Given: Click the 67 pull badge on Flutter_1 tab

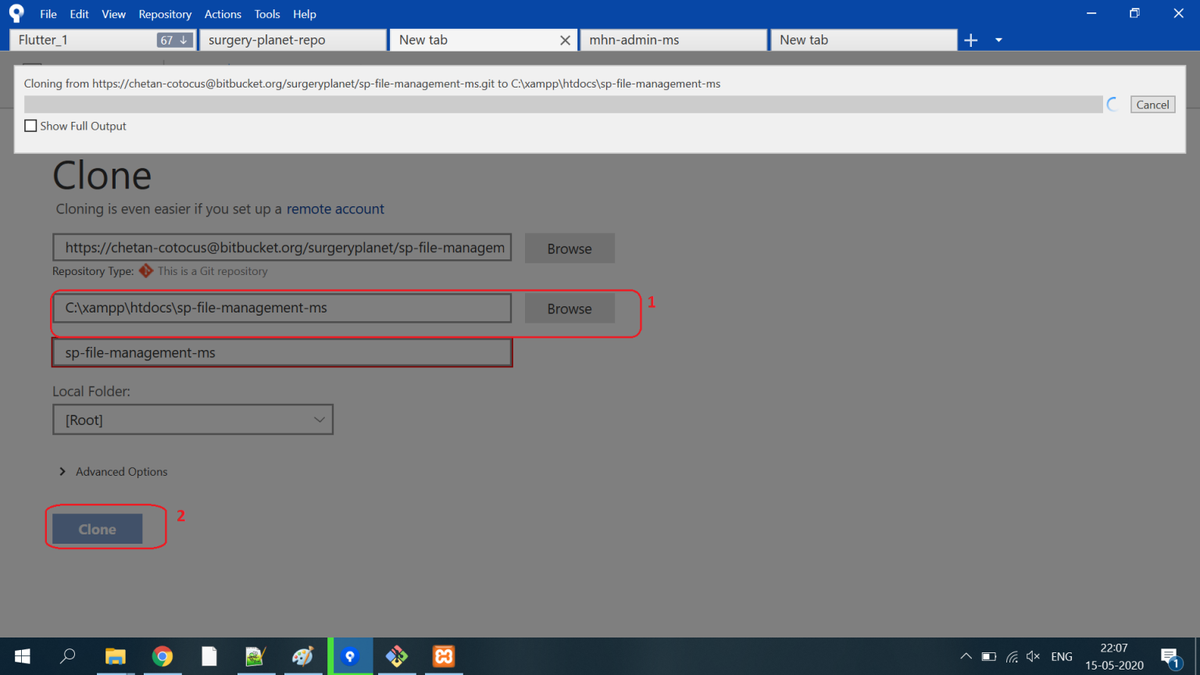Looking at the screenshot, I should [174, 40].
